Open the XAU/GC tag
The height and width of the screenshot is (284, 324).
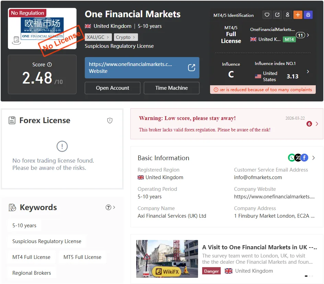tap(98, 37)
